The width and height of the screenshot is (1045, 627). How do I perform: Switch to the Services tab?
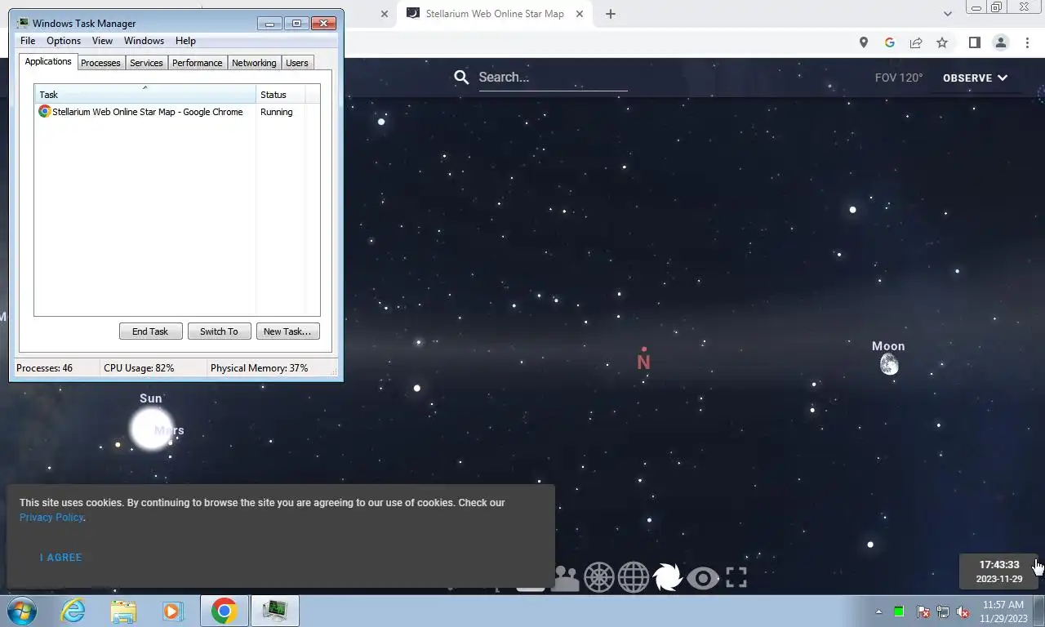coord(146,63)
